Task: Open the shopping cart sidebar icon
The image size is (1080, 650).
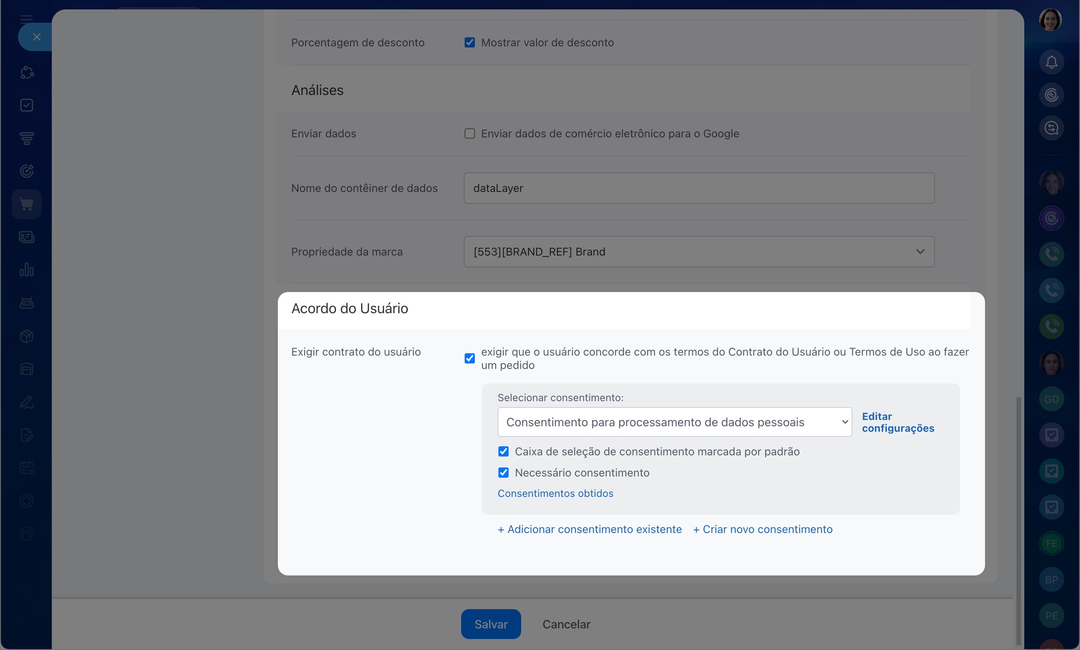Action: pyautogui.click(x=27, y=204)
